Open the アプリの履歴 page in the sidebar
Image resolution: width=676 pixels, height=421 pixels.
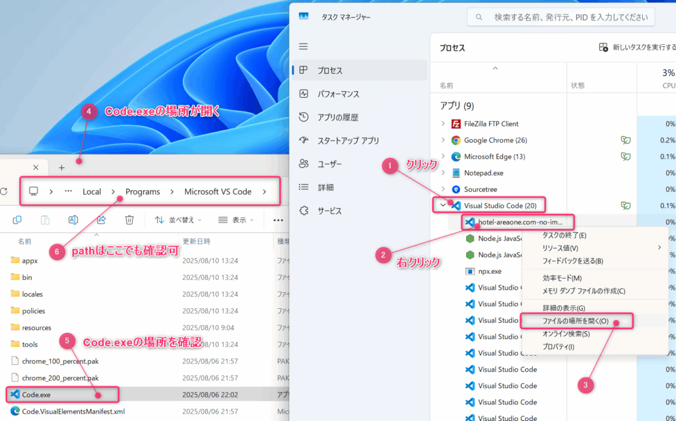tap(360, 117)
